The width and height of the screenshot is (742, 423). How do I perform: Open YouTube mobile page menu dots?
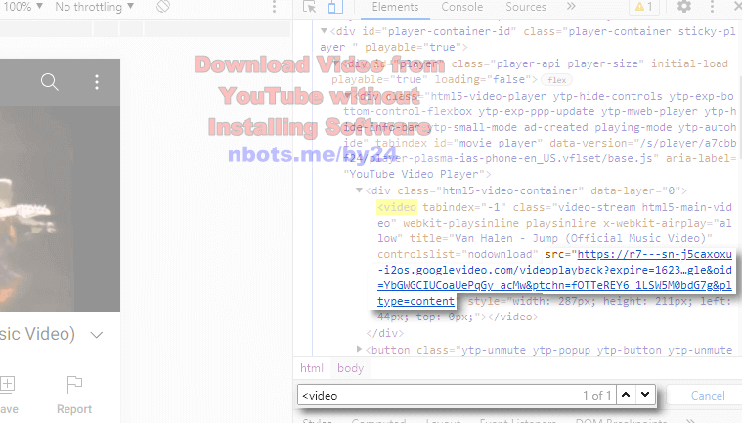click(97, 82)
